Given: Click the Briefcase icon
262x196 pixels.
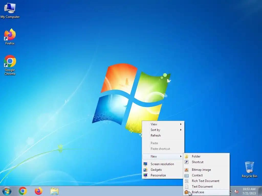Looking at the screenshot, I should click(x=186, y=192).
